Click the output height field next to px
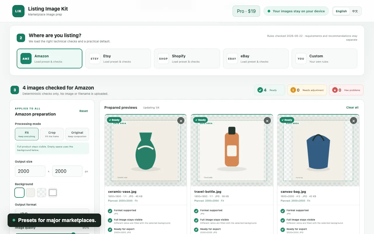The width and height of the screenshot is (374, 234). click(67, 171)
